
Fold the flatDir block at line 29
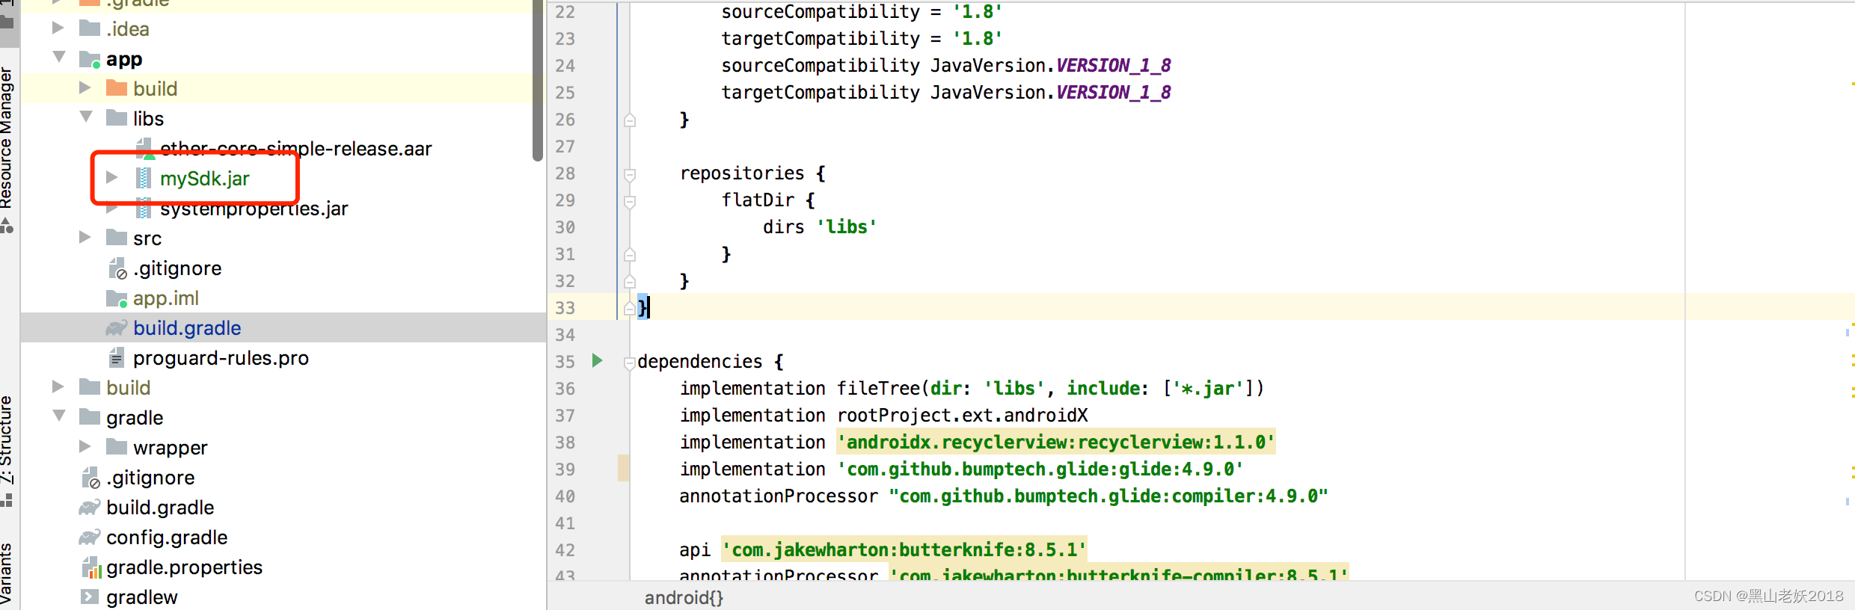click(630, 201)
